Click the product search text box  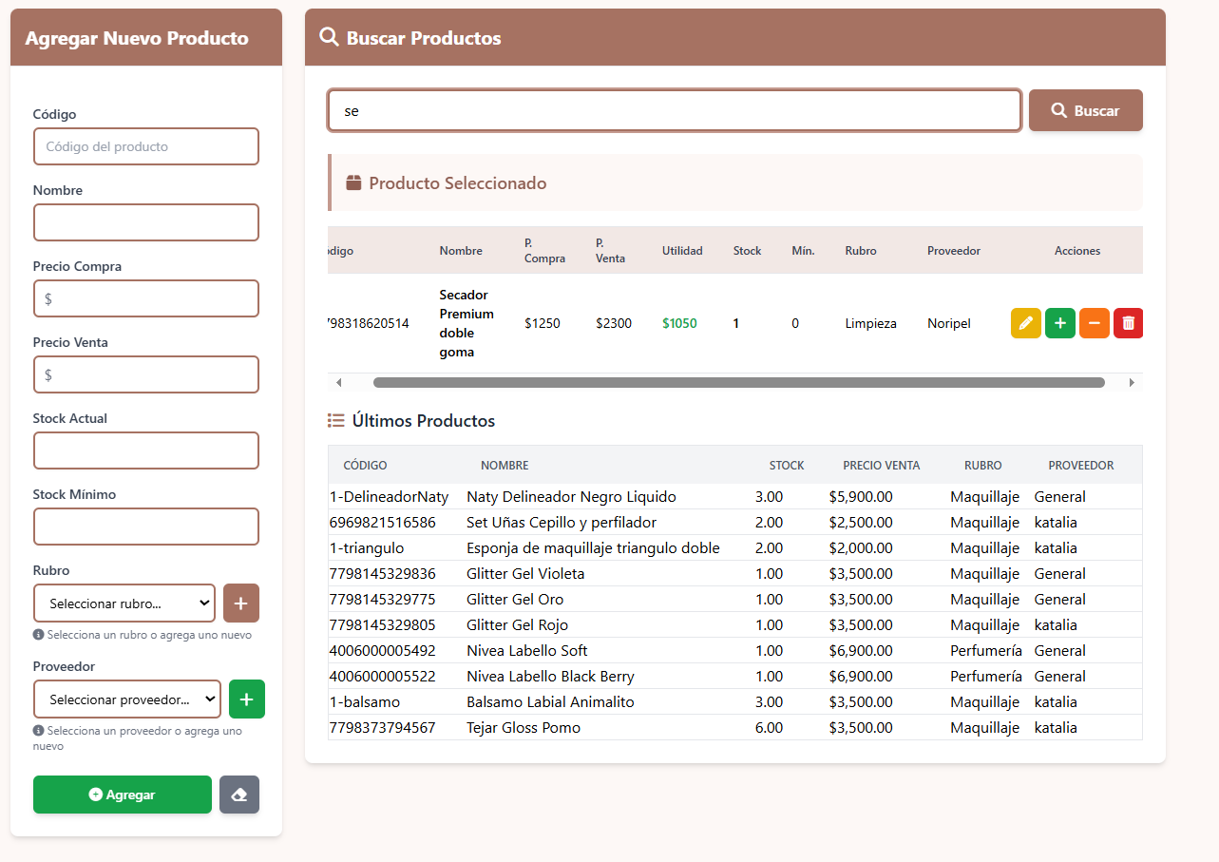coord(674,111)
